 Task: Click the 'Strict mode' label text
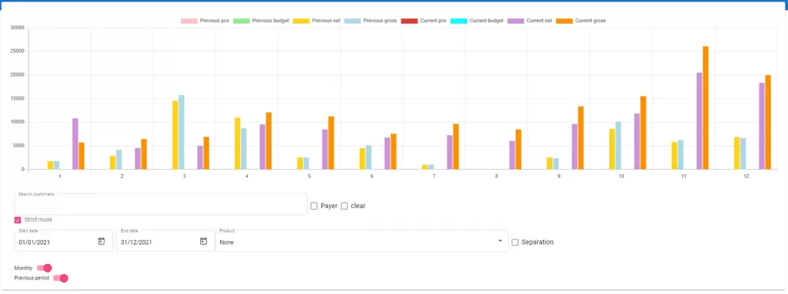[38, 220]
